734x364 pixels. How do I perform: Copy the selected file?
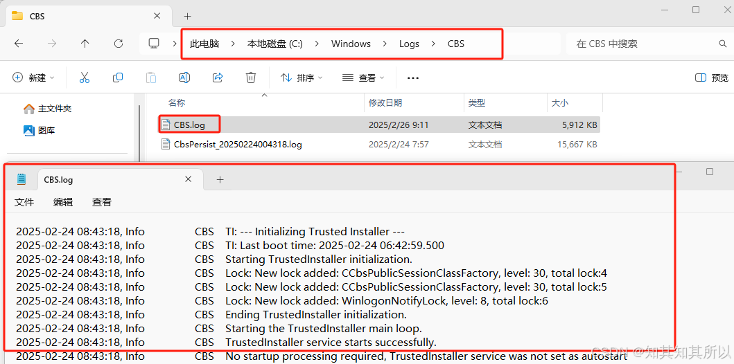click(x=118, y=78)
